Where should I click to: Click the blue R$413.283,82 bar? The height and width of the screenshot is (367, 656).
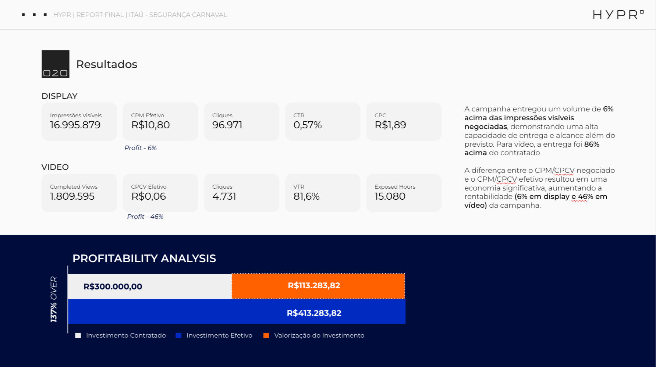pos(237,312)
